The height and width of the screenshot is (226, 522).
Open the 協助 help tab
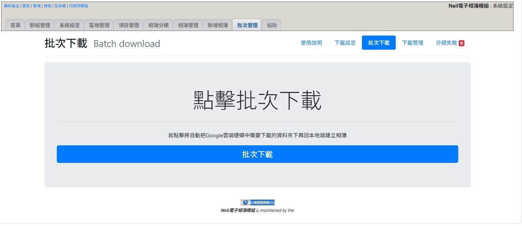click(x=272, y=25)
